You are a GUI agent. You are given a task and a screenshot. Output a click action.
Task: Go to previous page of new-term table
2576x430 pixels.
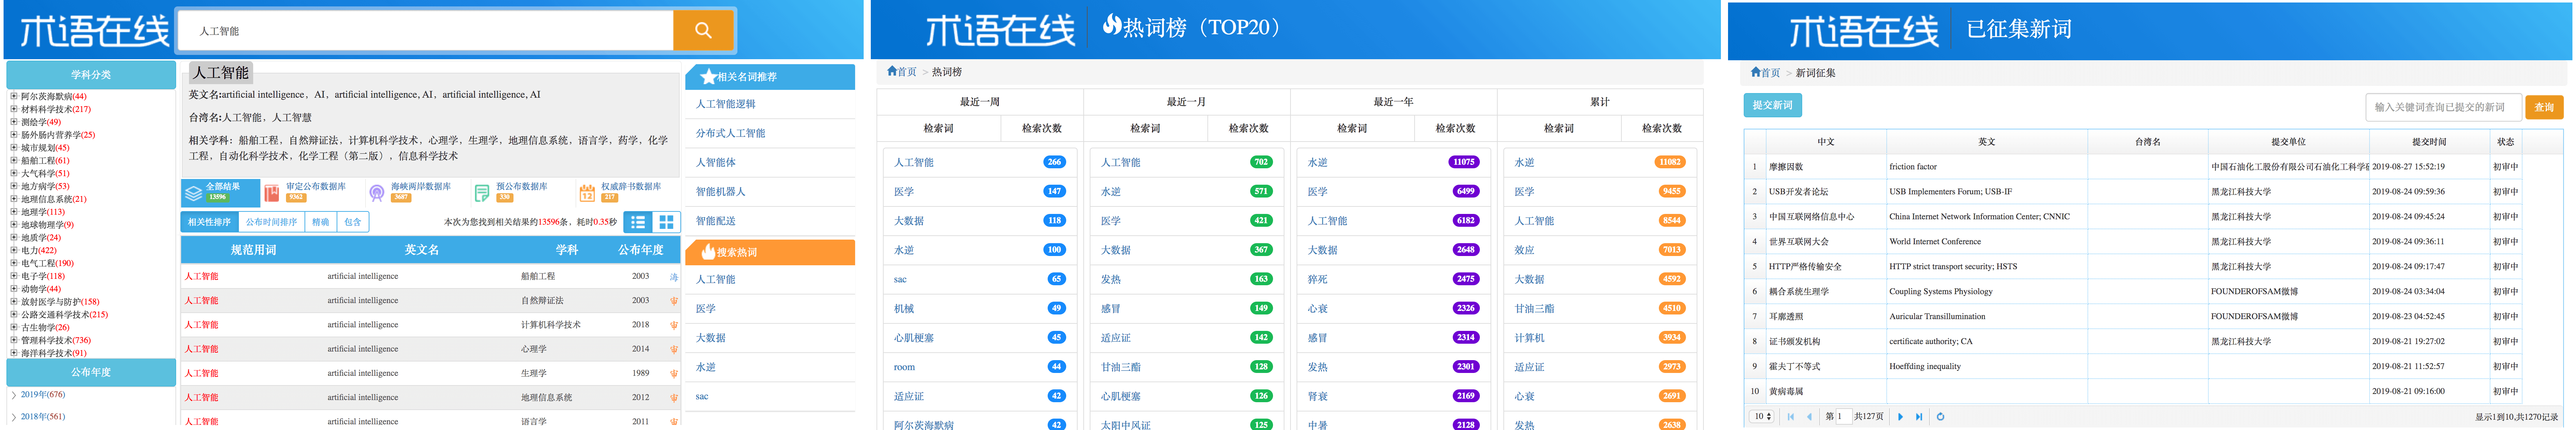1809,417
